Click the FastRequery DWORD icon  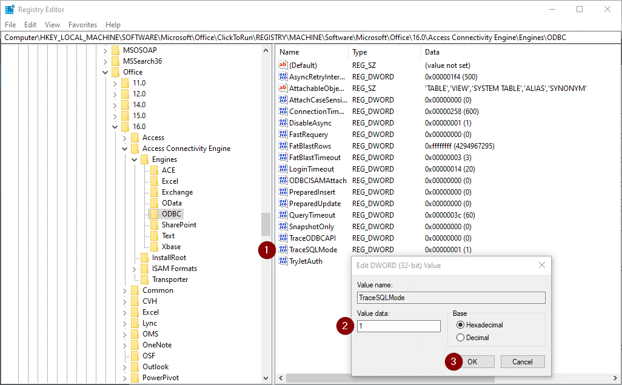tap(283, 134)
